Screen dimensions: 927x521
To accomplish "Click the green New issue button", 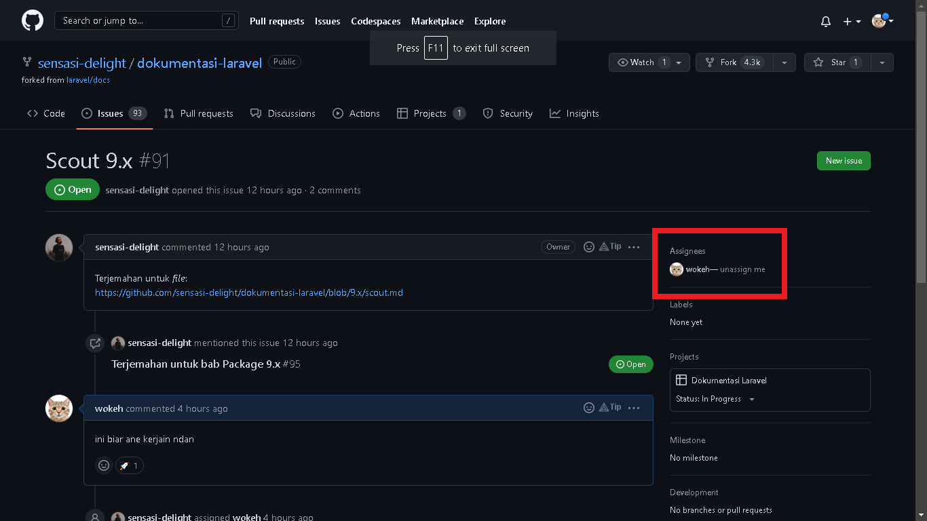I will click(844, 161).
